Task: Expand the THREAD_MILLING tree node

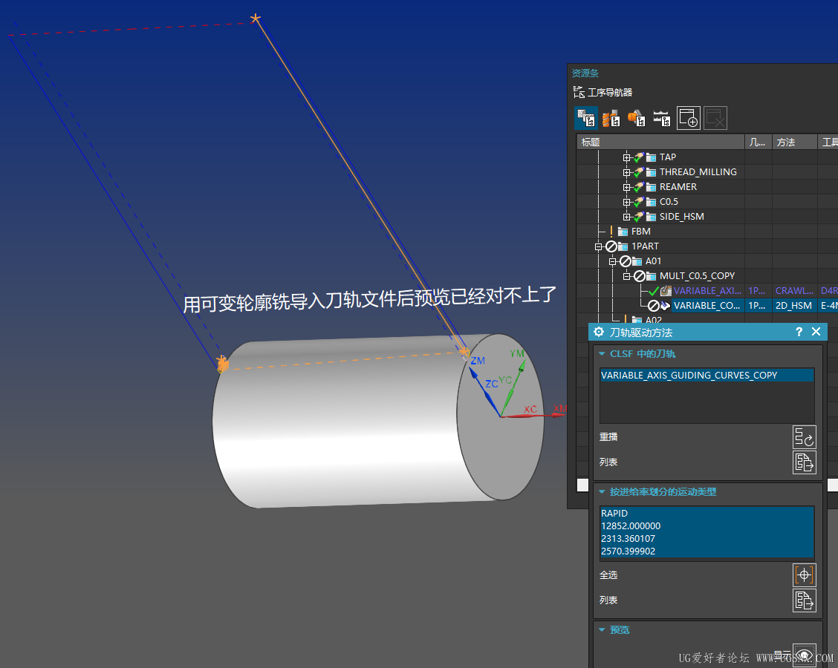Action: point(626,172)
